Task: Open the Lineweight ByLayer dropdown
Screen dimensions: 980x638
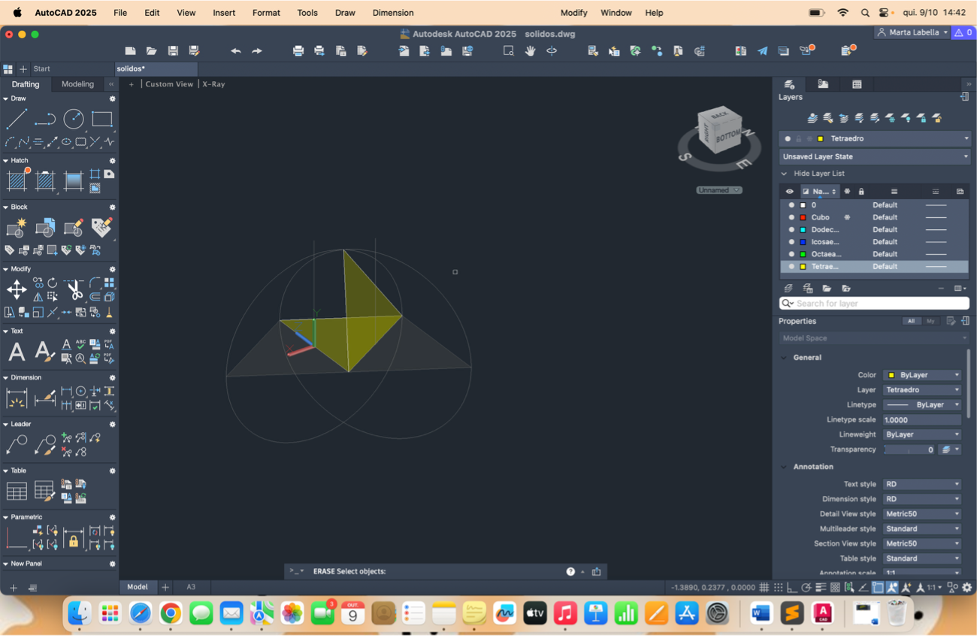Action: click(x=923, y=435)
